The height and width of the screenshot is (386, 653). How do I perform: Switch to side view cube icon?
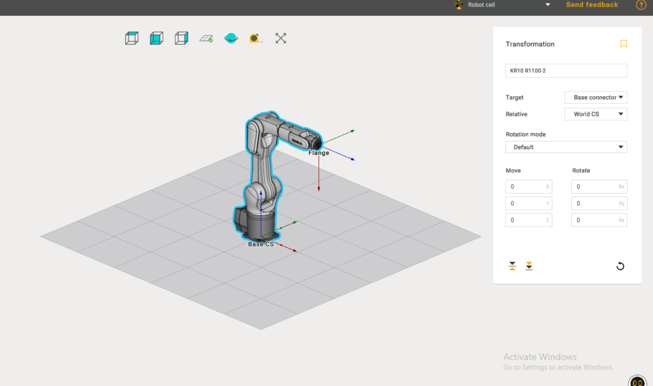point(181,38)
